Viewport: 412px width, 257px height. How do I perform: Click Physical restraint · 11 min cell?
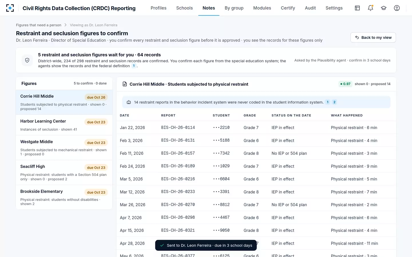(x=354, y=243)
